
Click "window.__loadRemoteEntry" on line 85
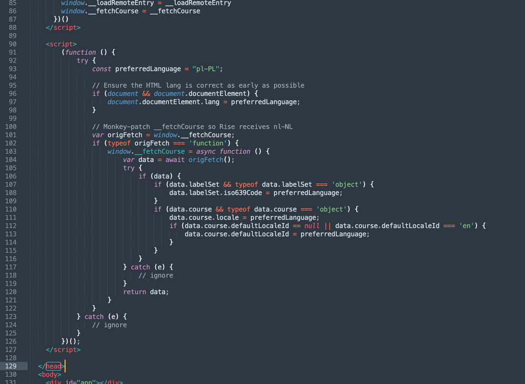(x=107, y=3)
